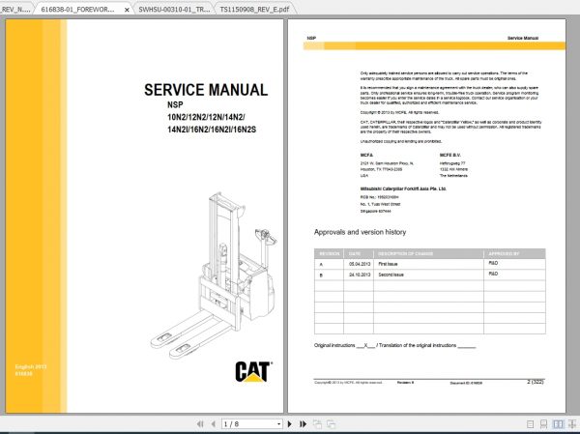Click the 'Mitsubishi Caterpillar Forklift Asia Pte. Ltd.' text
The width and height of the screenshot is (580, 434).
(403, 188)
